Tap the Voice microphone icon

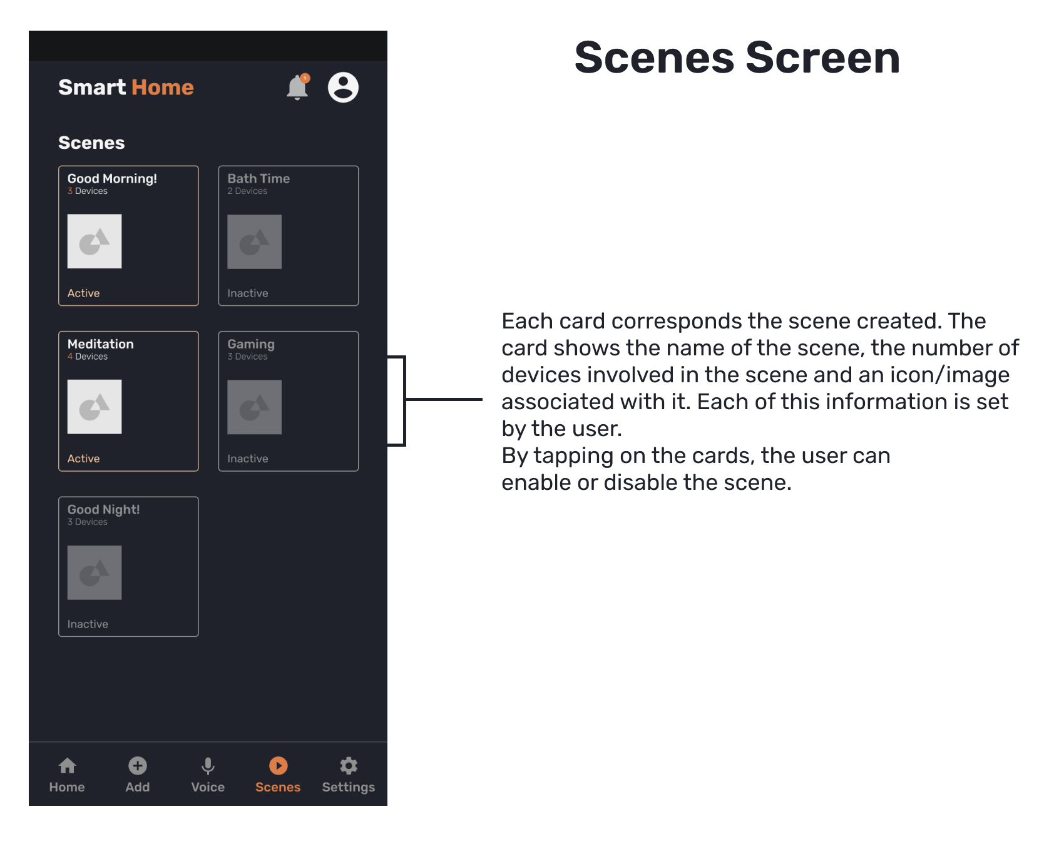point(208,766)
